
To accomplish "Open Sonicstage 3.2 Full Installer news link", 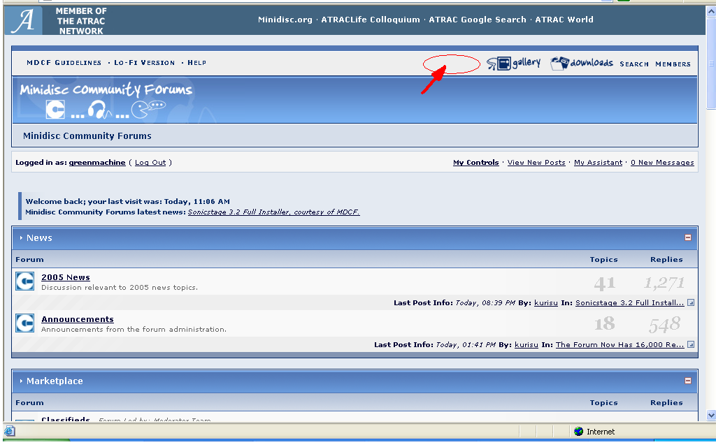I will (273, 212).
